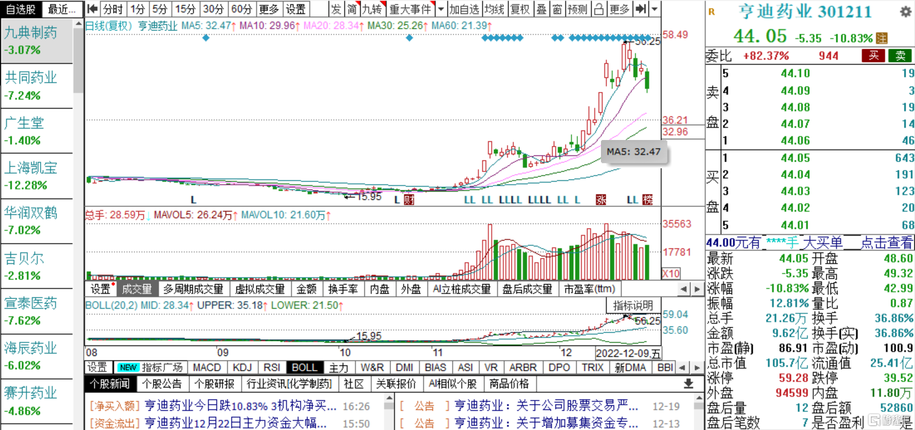Select the RSI indicator tab
Screen dimensions: 915x430
coord(271,367)
